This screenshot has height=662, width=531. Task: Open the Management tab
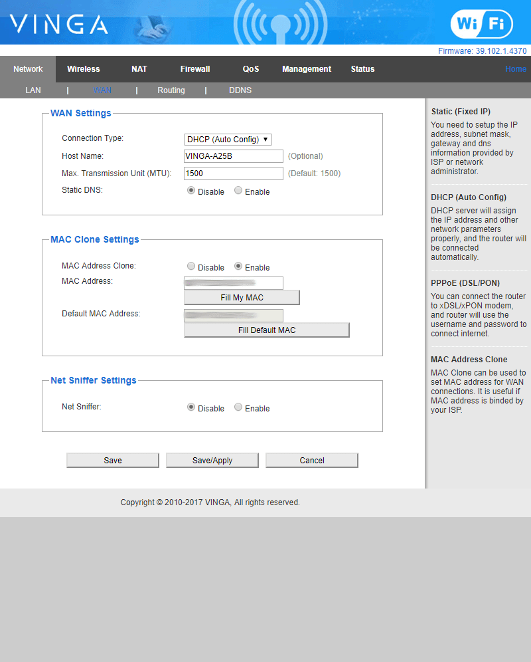(307, 69)
